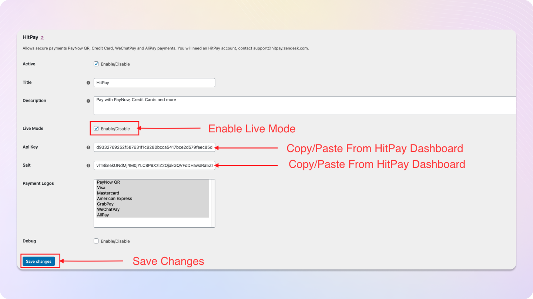The image size is (533, 299).
Task: Click the Debug Enable/Disable label text
Action: tap(115, 241)
